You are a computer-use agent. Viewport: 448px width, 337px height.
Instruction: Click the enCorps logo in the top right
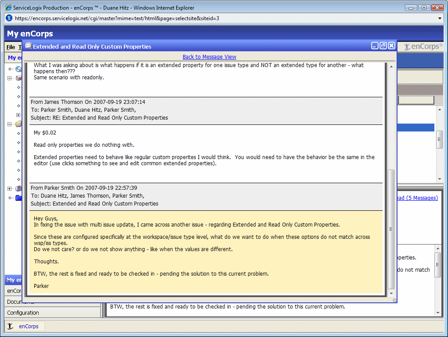pos(423,46)
